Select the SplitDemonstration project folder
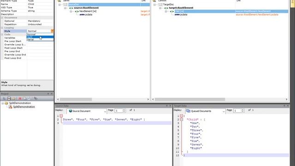The image size is (295, 166). [x=20, y=103]
